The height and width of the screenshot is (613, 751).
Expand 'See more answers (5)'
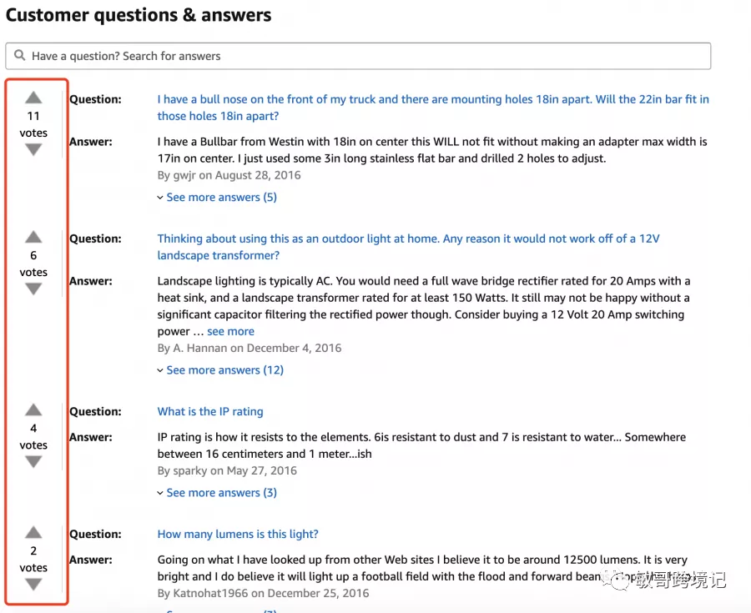(221, 198)
